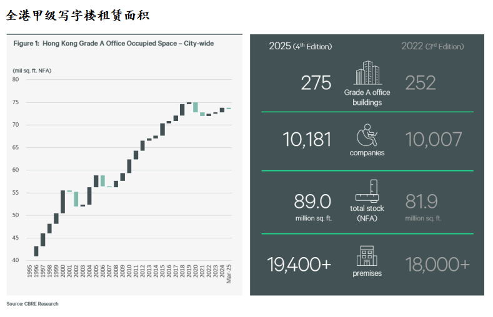The height and width of the screenshot is (317, 493).
Task: Select the 2025 (4th Edition) heading
Action: coord(300,46)
